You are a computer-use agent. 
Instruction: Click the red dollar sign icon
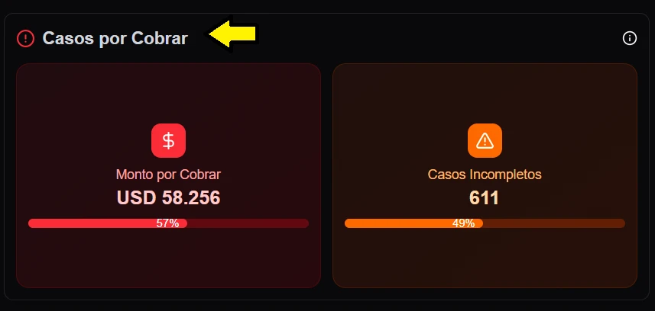click(168, 140)
